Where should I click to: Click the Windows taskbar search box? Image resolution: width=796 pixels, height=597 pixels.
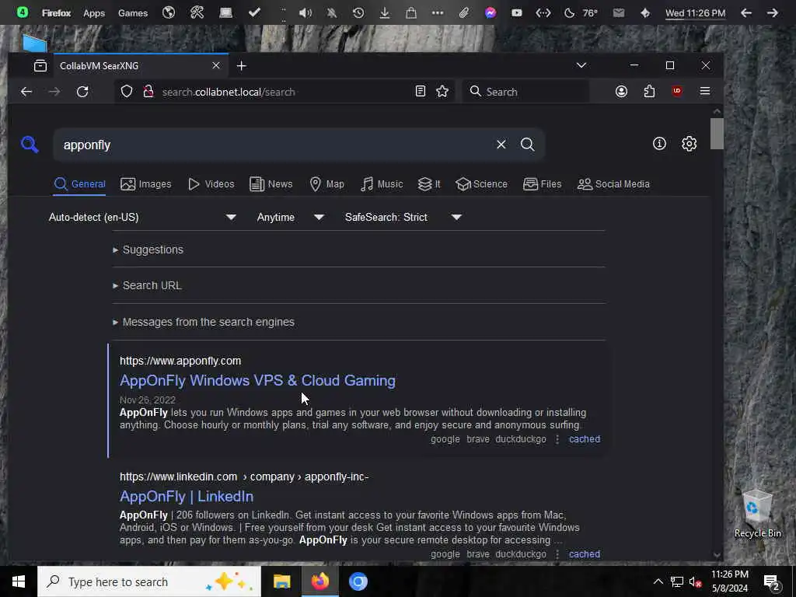click(x=149, y=581)
